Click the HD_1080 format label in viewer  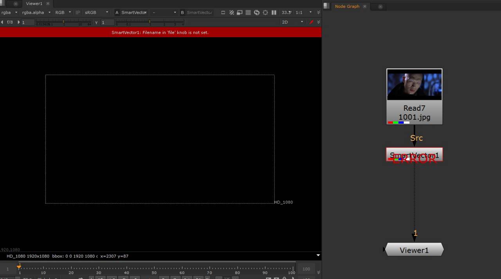(283, 202)
